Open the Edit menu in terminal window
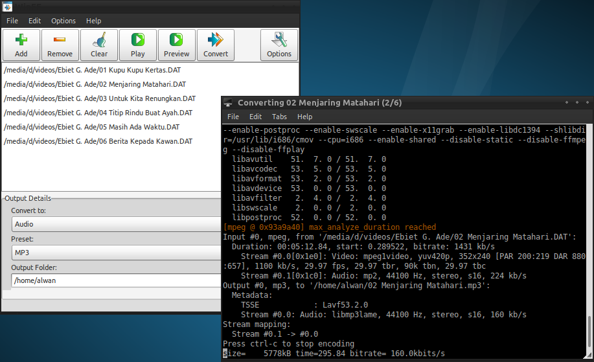 (x=255, y=117)
